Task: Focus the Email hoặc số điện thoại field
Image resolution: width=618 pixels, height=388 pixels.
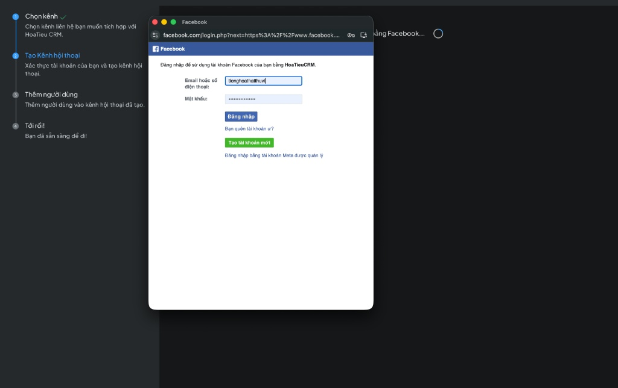Action: (263, 81)
